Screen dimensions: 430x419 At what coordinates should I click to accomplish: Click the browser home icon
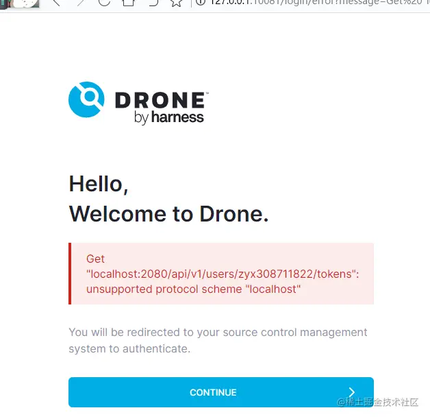pyautogui.click(x=128, y=2)
